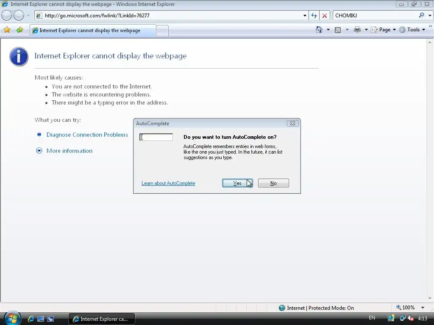
Task: Click Diagnose Connection Problems link
Action: [x=87, y=135]
